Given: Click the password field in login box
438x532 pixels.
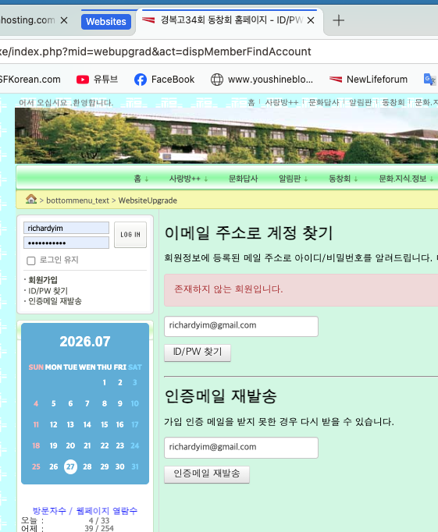Looking at the screenshot, I should pos(66,243).
